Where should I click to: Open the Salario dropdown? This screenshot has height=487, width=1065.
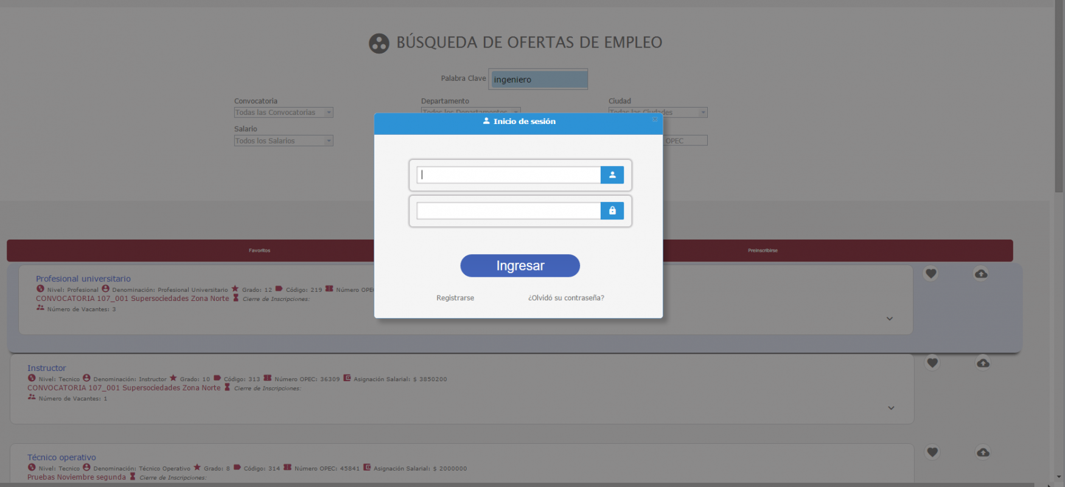(284, 140)
